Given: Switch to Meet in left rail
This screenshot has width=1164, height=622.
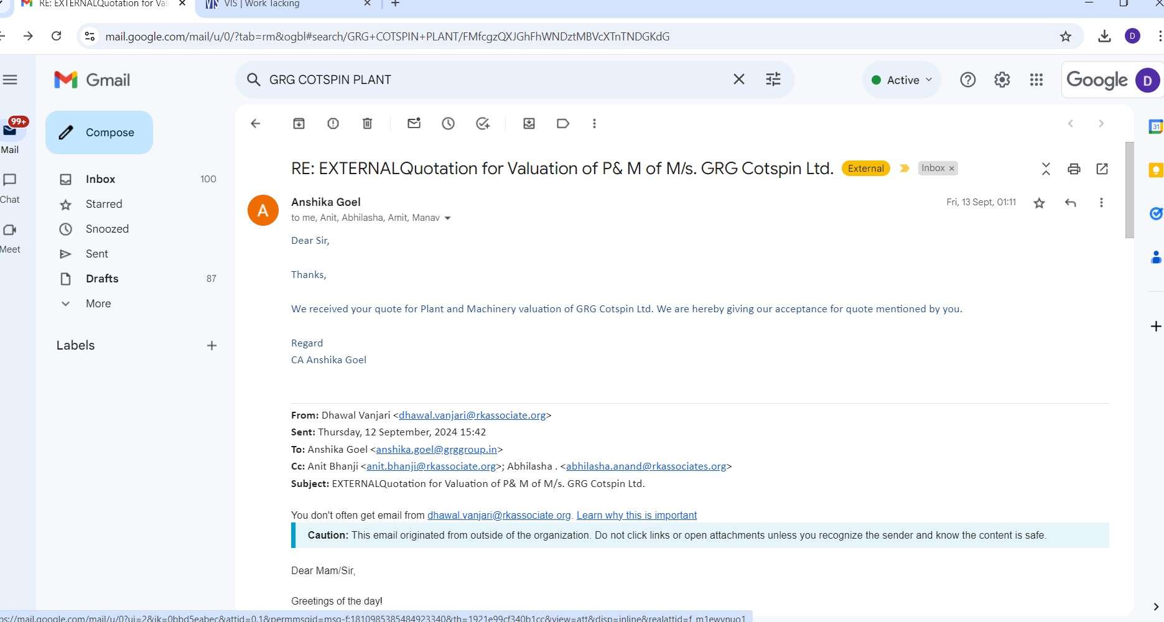Looking at the screenshot, I should point(10,237).
